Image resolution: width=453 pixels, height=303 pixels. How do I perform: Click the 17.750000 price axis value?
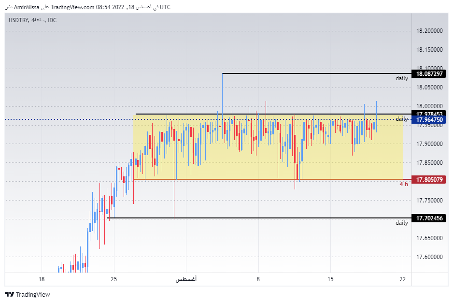429,201
